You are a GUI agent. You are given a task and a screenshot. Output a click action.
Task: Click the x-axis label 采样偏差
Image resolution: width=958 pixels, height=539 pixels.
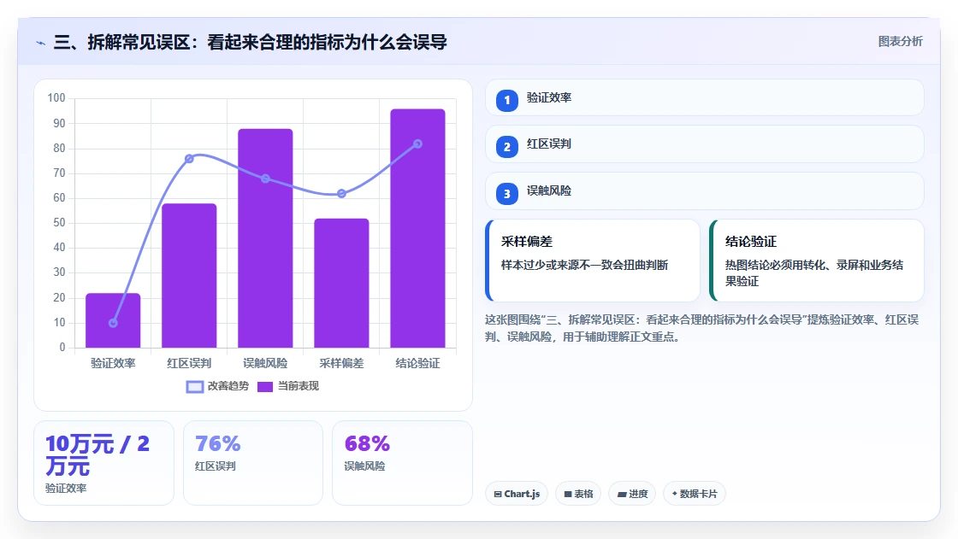pyautogui.click(x=341, y=363)
